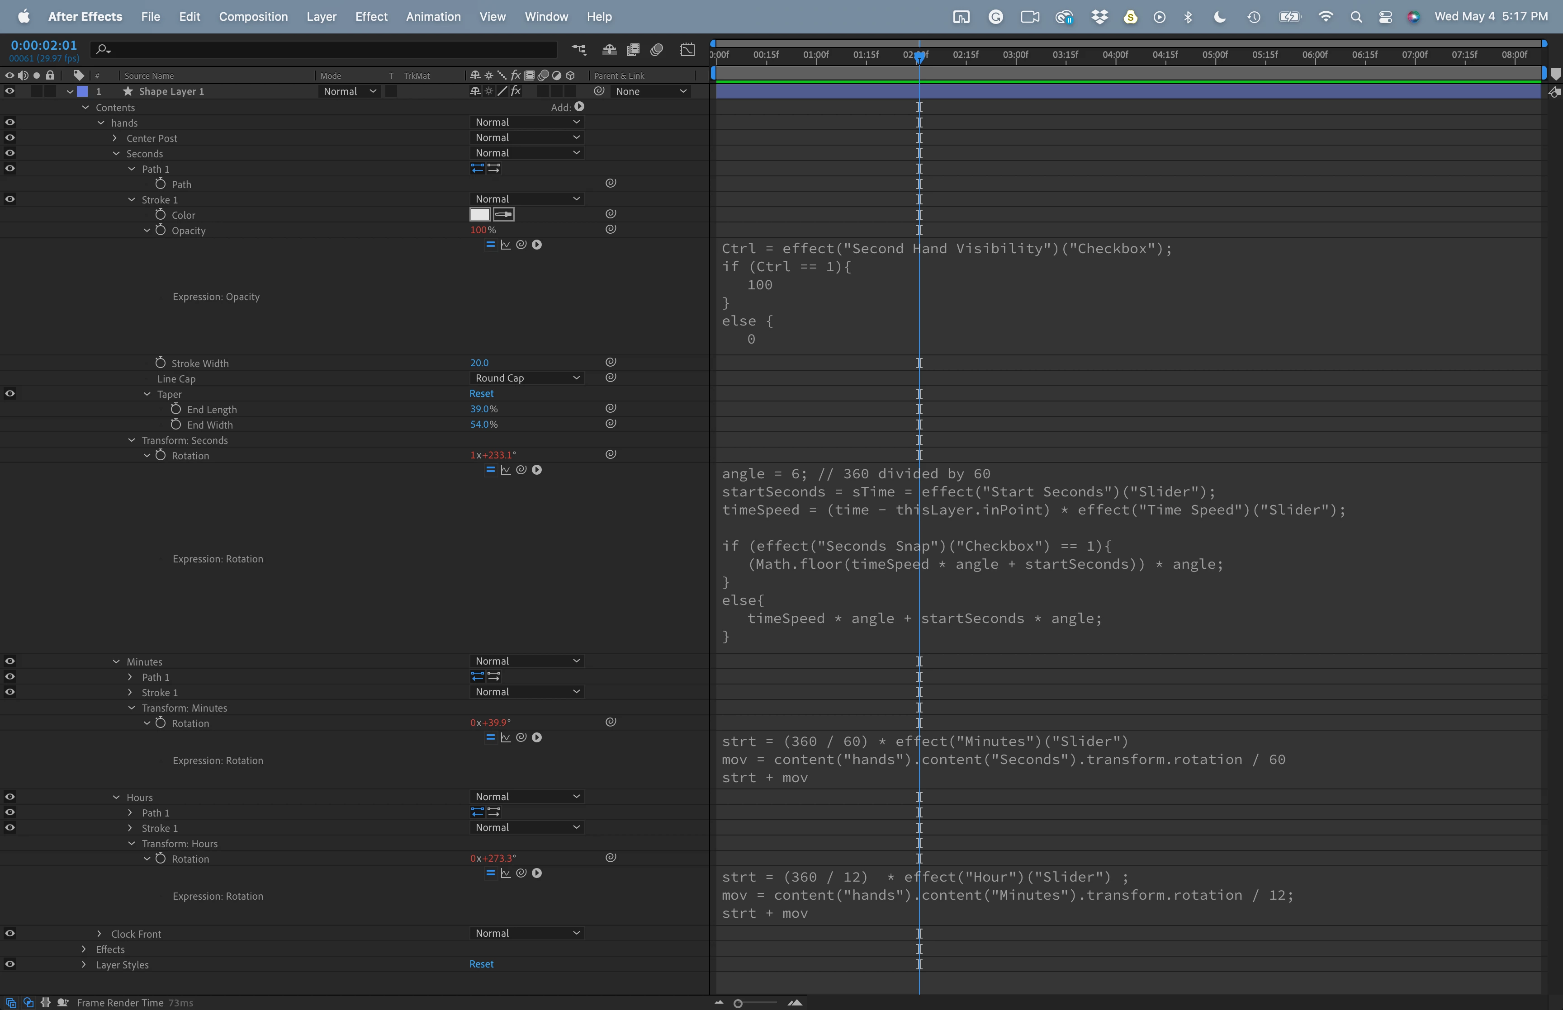Toggle visibility of Clock Front group
1563x1010 pixels.
9,933
